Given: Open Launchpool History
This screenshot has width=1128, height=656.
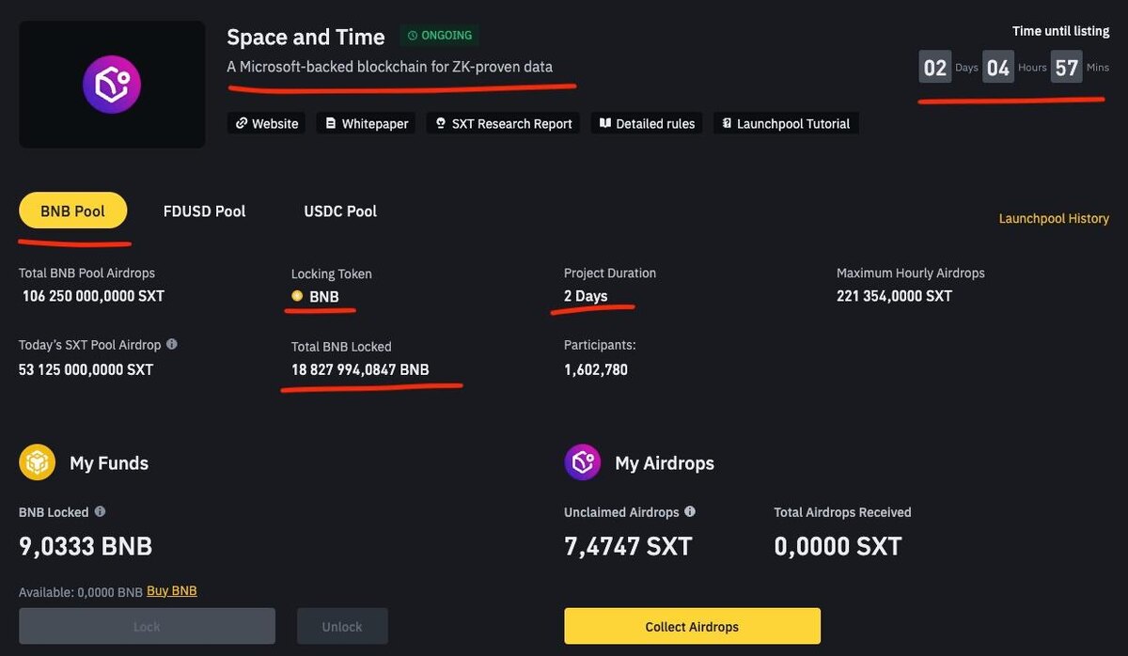Looking at the screenshot, I should coord(1054,218).
